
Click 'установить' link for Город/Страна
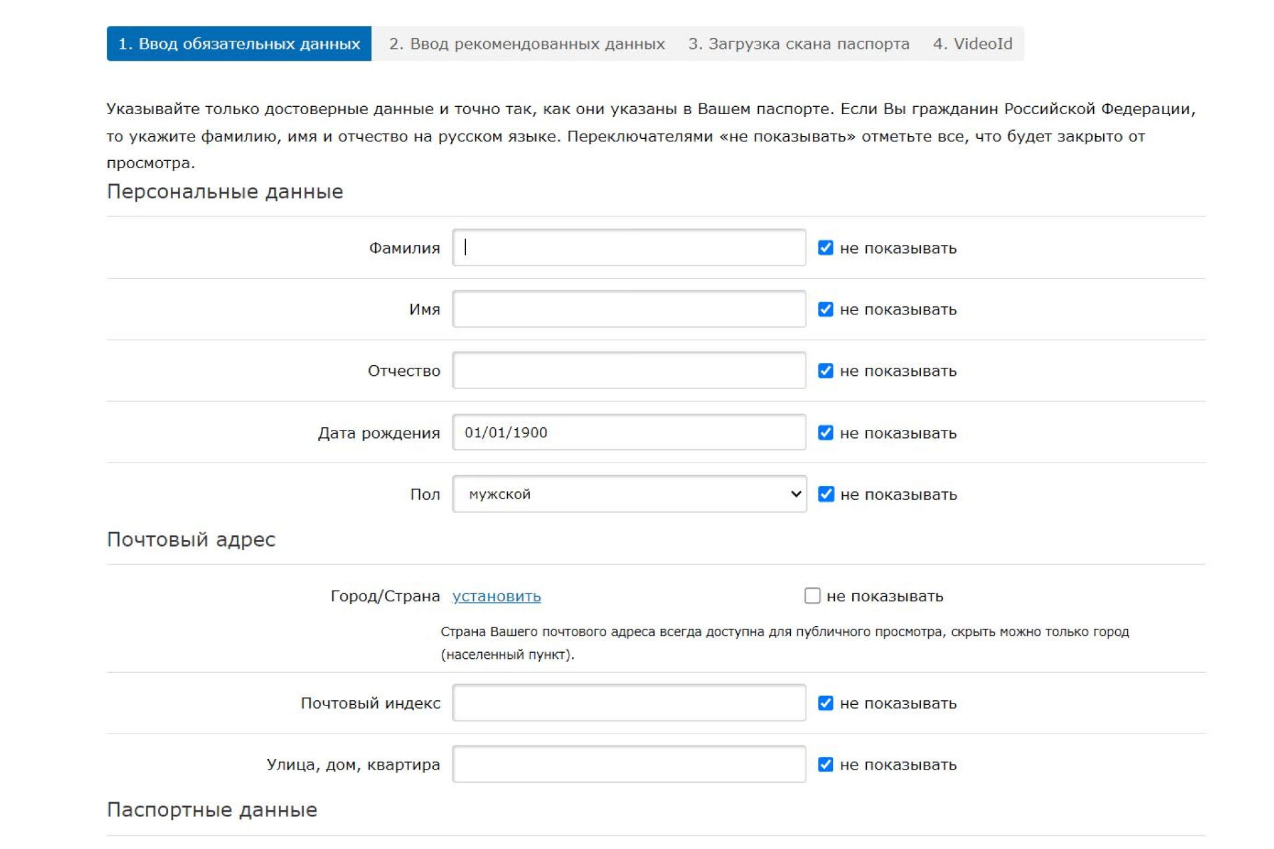point(496,596)
